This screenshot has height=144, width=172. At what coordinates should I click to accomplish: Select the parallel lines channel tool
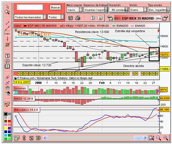(x=7, y=77)
